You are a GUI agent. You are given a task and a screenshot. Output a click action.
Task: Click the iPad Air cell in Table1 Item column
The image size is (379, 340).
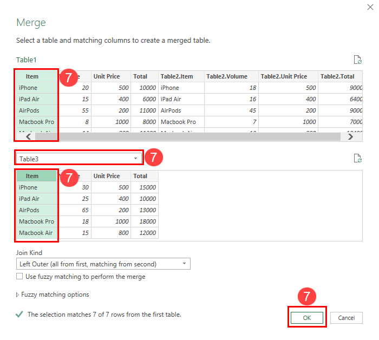pos(36,99)
